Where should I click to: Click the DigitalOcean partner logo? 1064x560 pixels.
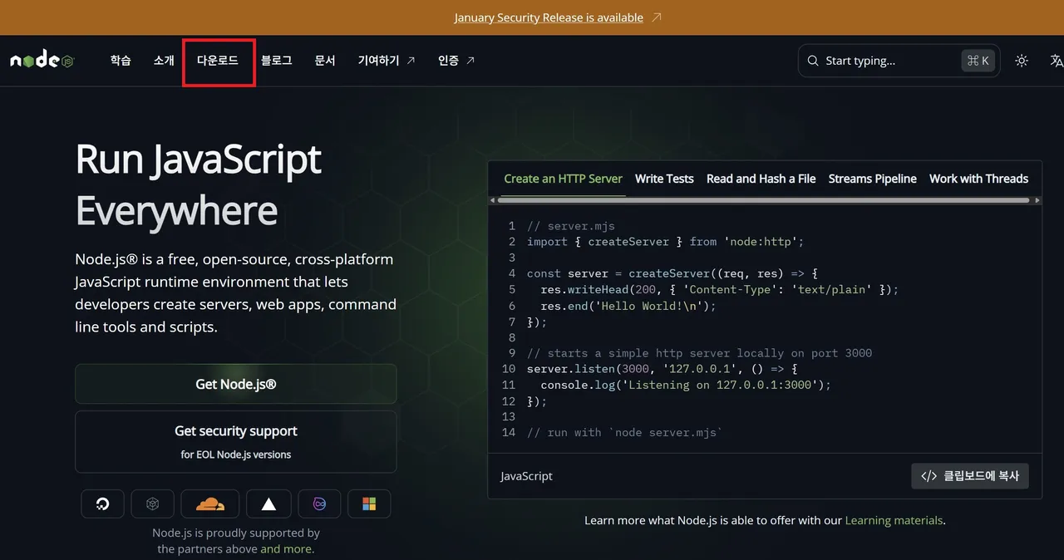(x=102, y=504)
